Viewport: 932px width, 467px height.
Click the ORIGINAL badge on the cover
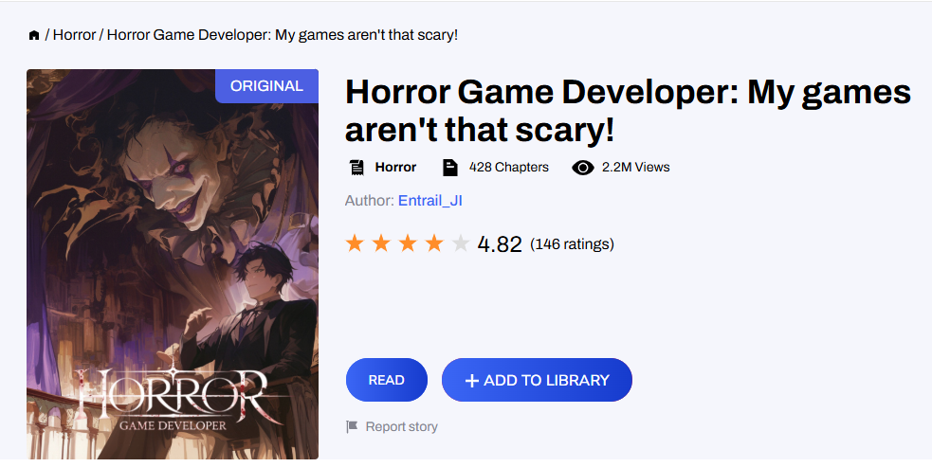click(266, 85)
